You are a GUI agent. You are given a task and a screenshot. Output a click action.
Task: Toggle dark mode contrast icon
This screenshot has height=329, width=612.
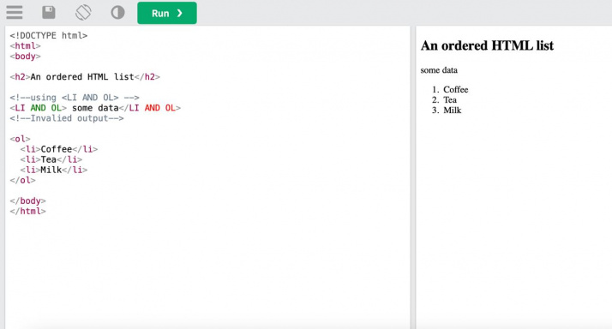(117, 13)
